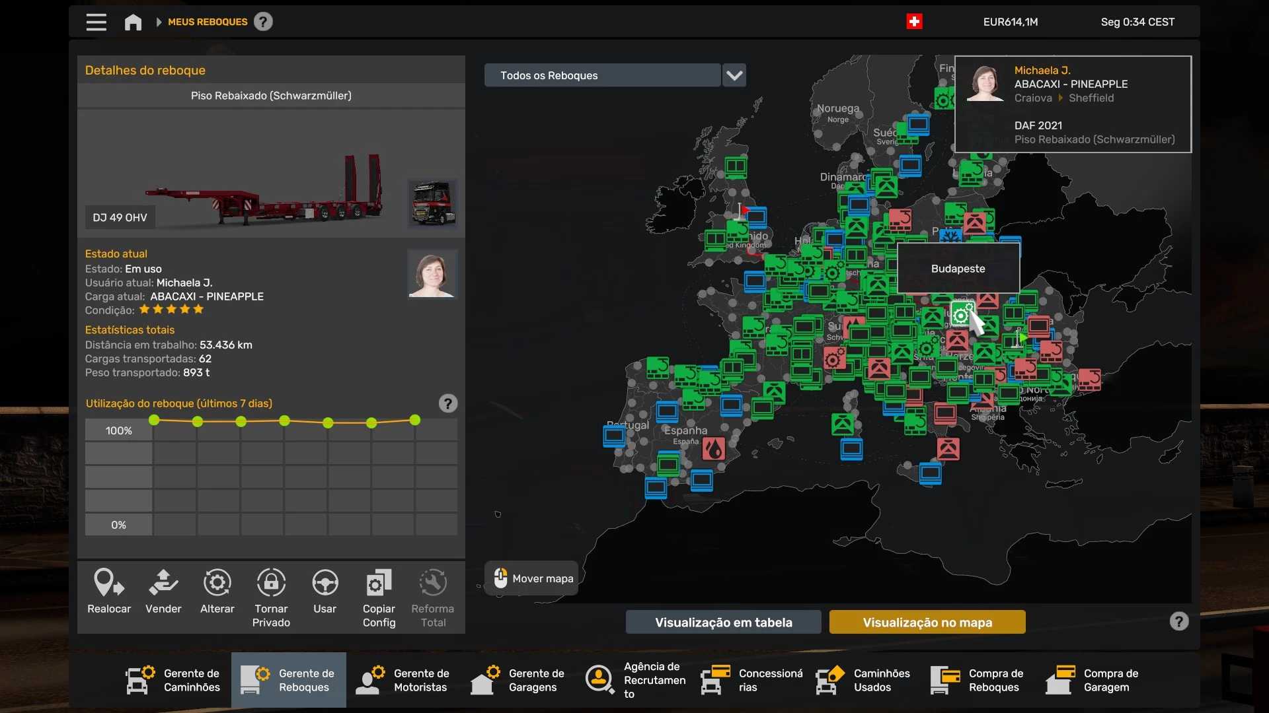Open Gerente de Motoristas tab
The image size is (1269, 713).
(404, 680)
